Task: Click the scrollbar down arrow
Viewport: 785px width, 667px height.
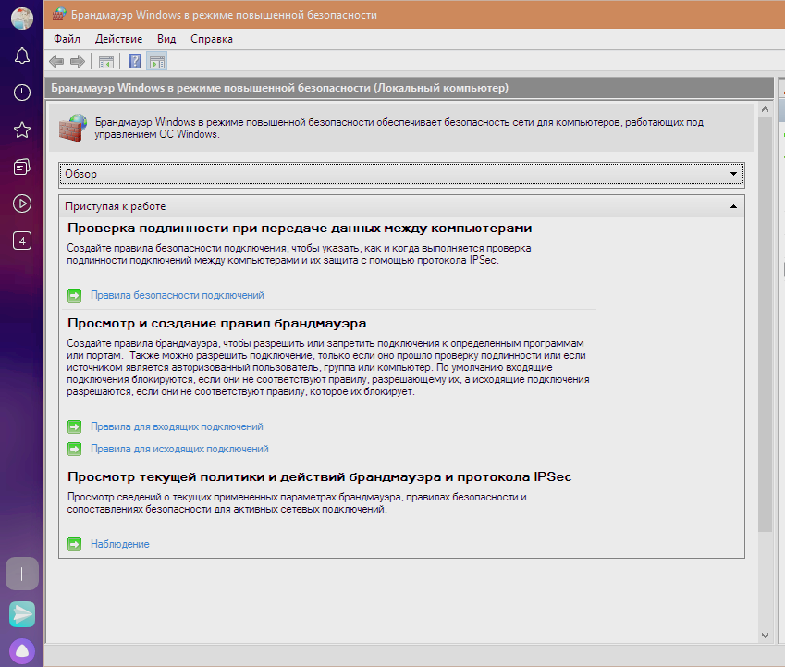Action: pyautogui.click(x=765, y=635)
